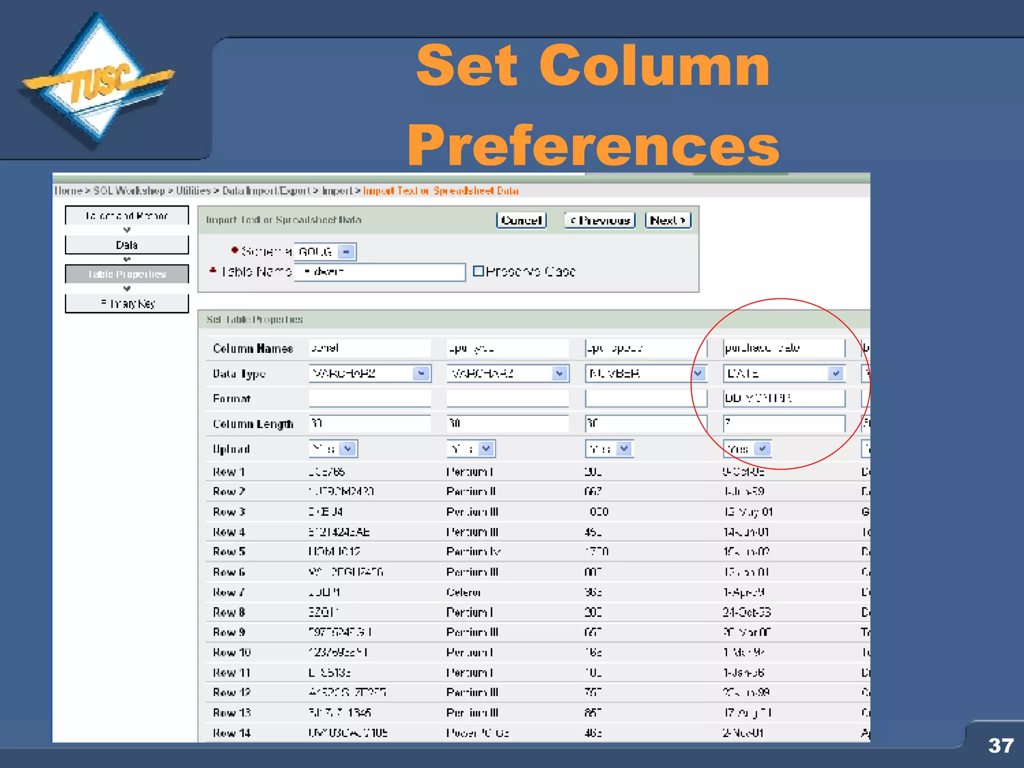Click date column Length field
This screenshot has width=1024, height=768.
(784, 423)
